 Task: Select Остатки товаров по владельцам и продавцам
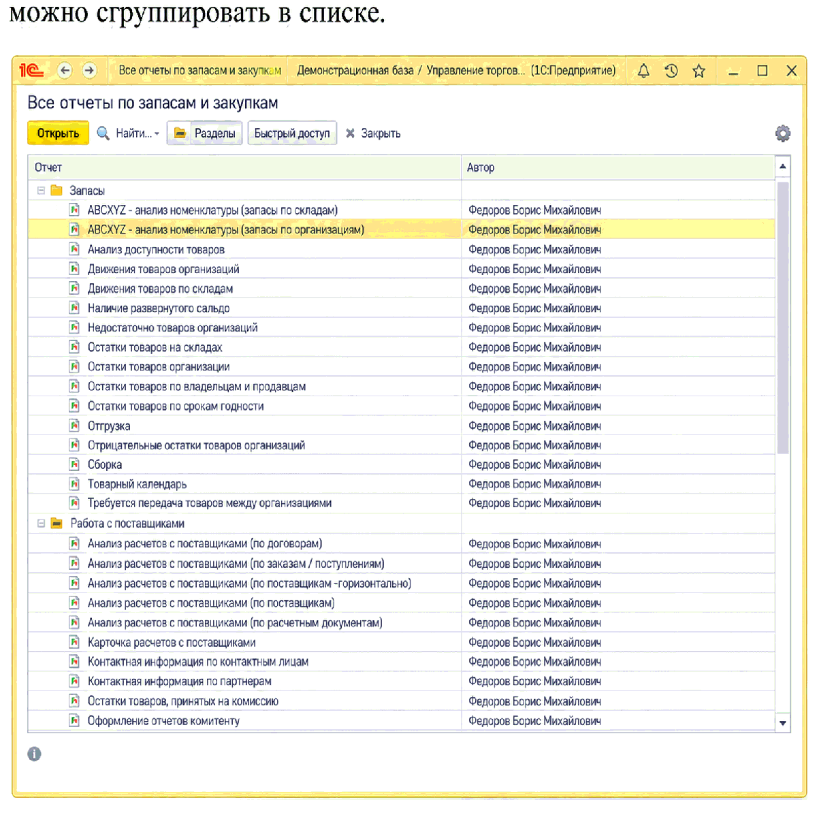point(197,387)
